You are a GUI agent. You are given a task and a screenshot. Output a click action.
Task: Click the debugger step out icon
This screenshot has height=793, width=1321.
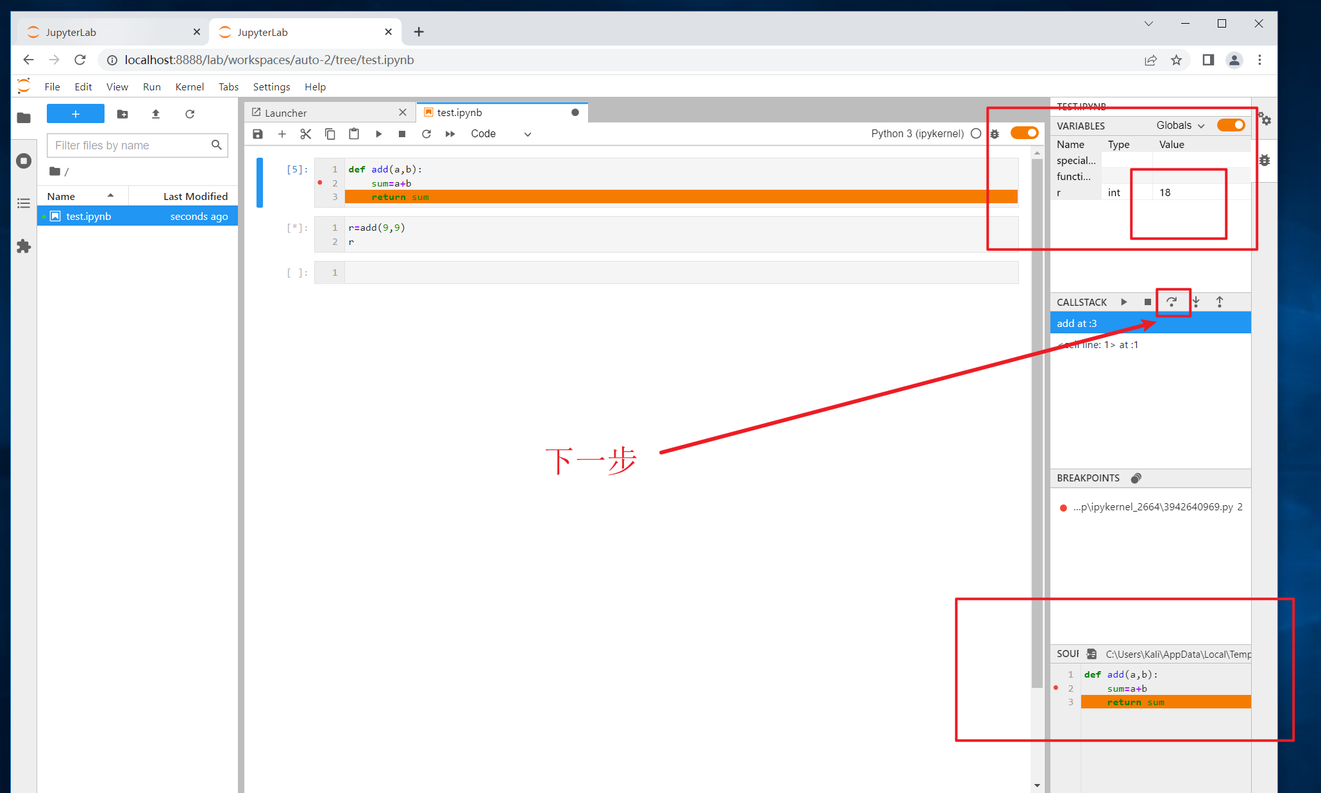(x=1220, y=302)
